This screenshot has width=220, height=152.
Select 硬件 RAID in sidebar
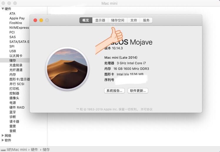pos(17,107)
